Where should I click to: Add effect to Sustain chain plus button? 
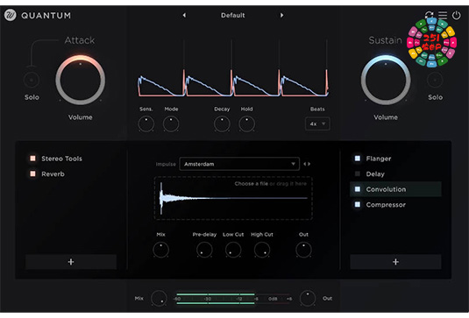(x=395, y=262)
